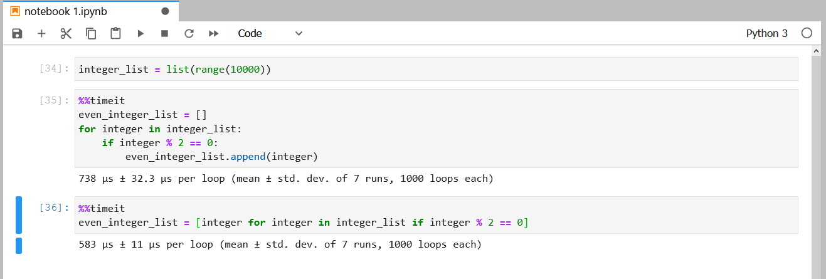Click inside the integer_list range cell
826x279 pixels.
point(437,69)
